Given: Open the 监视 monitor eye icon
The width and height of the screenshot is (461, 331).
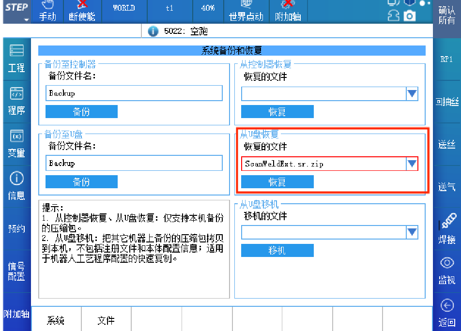Looking at the screenshot, I should pyautogui.click(x=447, y=263).
